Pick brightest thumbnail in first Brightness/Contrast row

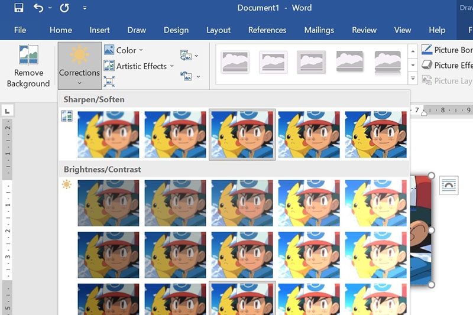pyautogui.click(x=376, y=203)
